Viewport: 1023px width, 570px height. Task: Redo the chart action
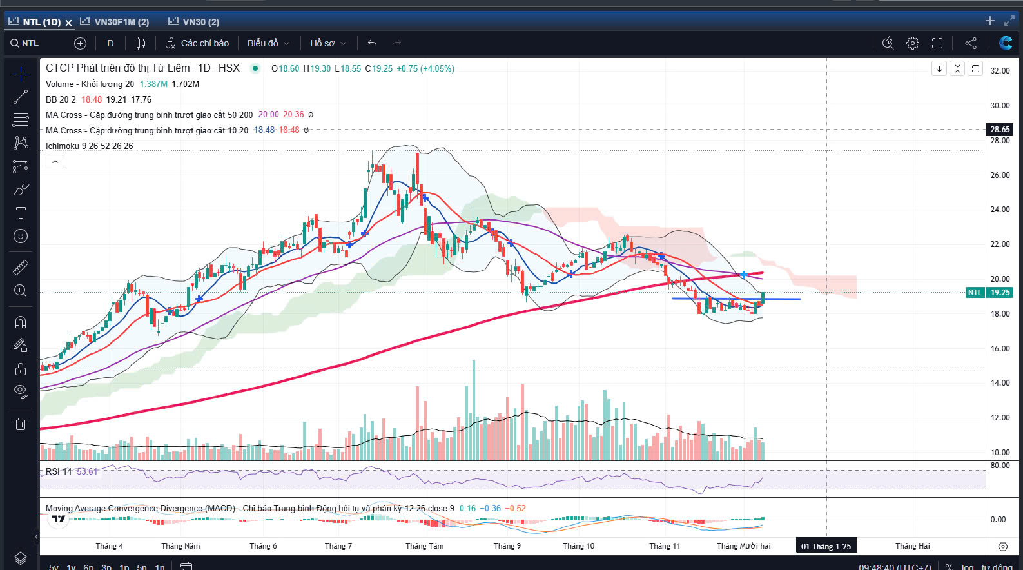[x=396, y=43]
